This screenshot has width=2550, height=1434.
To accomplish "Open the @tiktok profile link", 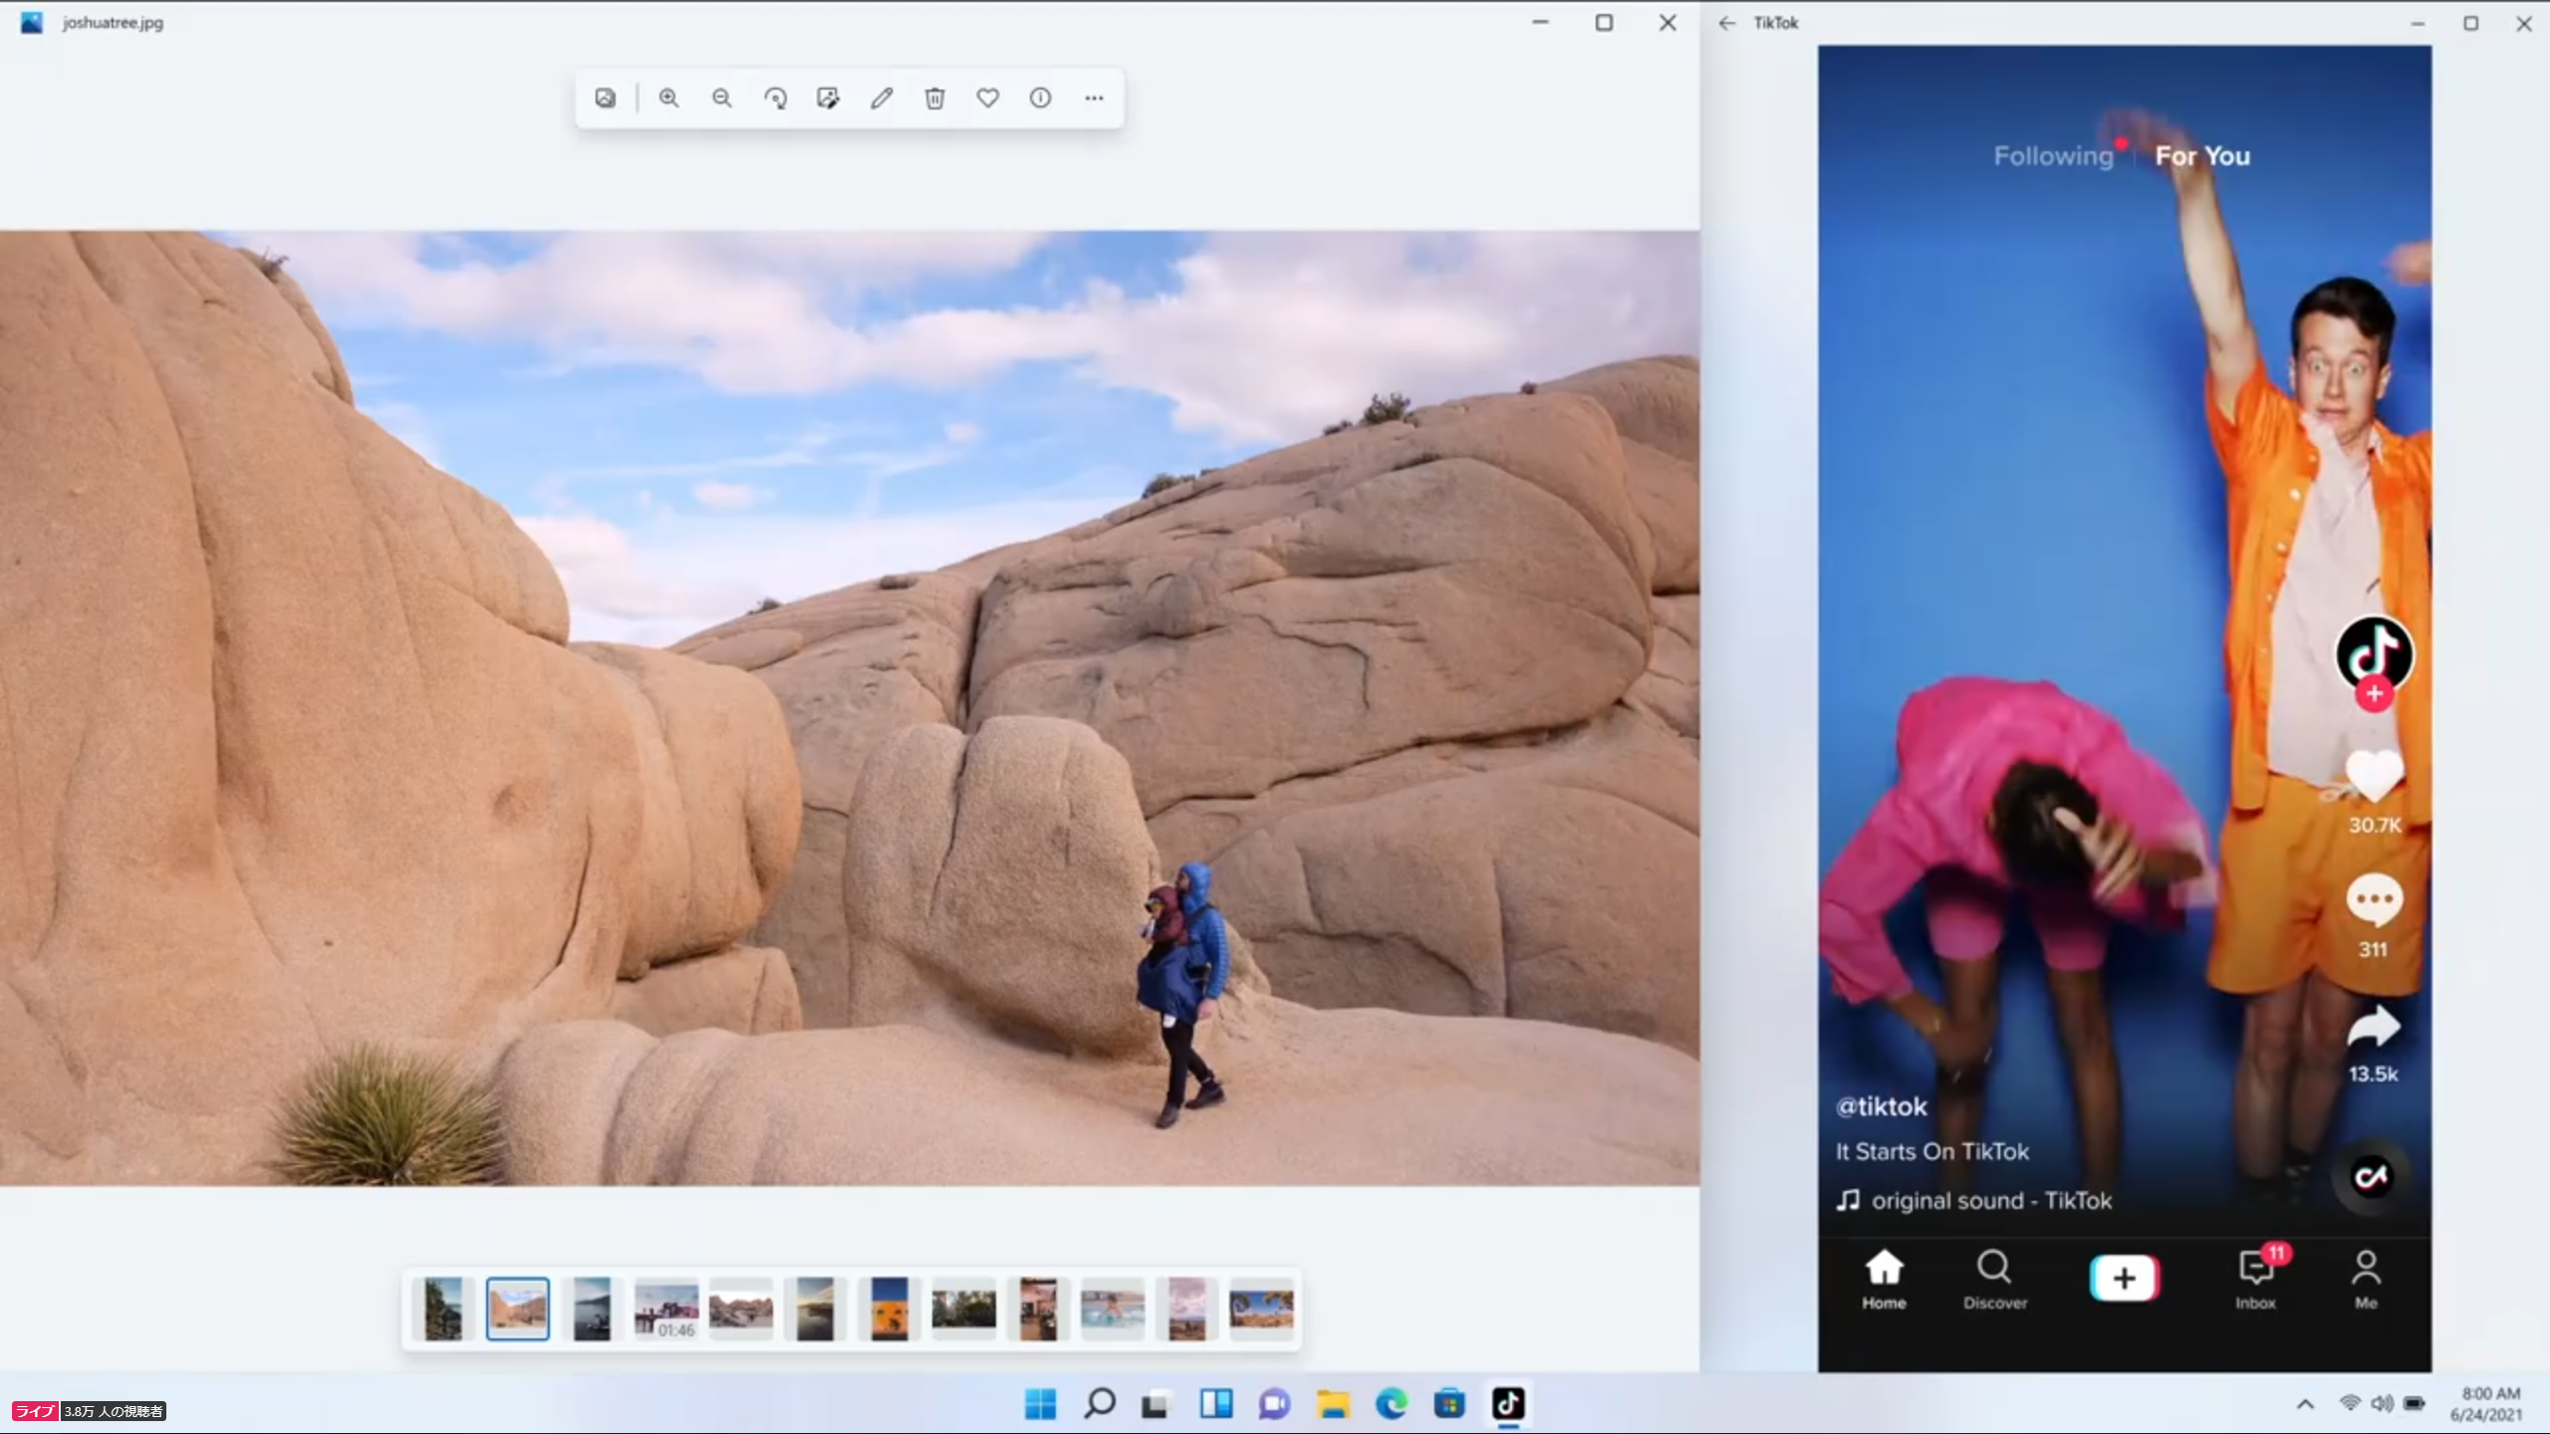I will coord(1882,1106).
